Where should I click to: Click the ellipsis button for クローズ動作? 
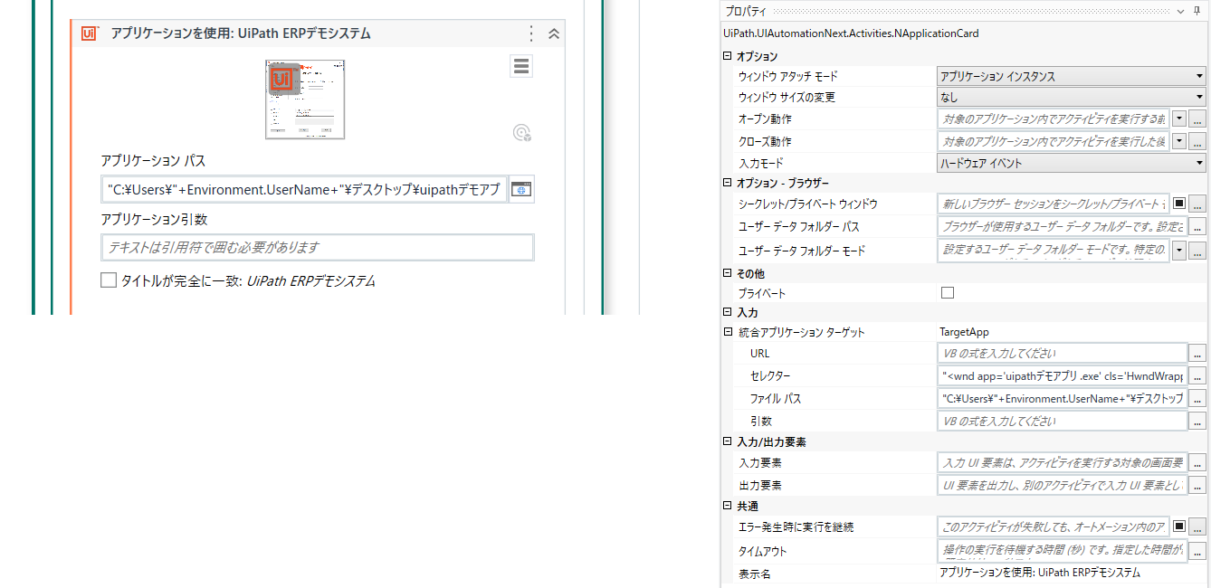click(x=1197, y=141)
